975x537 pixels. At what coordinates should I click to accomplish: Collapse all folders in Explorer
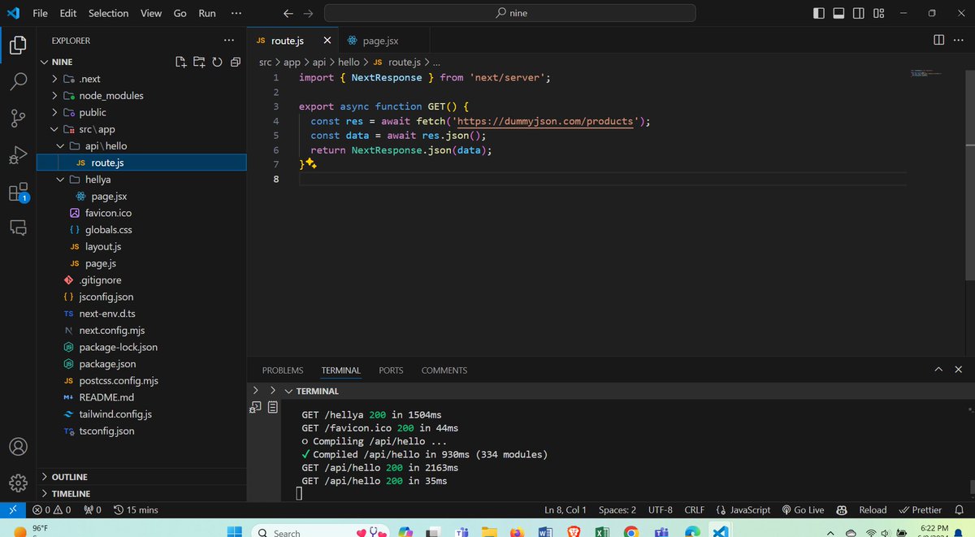pos(235,62)
